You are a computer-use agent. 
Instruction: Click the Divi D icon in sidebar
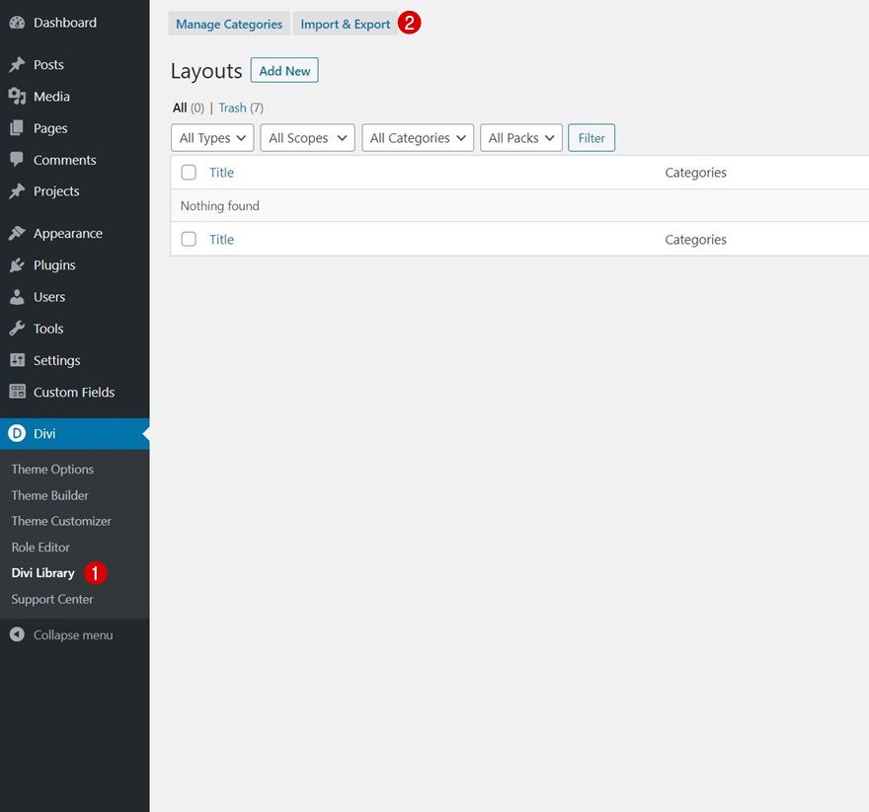pyautogui.click(x=18, y=432)
